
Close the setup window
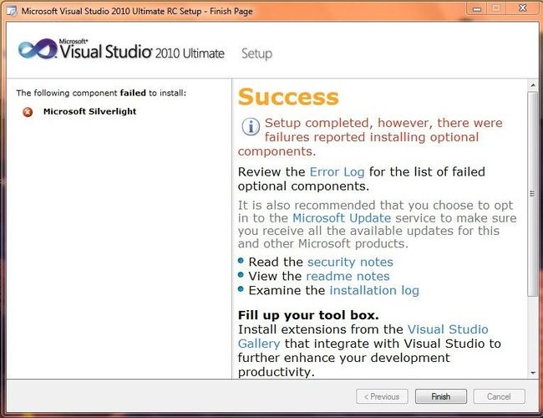point(523,8)
